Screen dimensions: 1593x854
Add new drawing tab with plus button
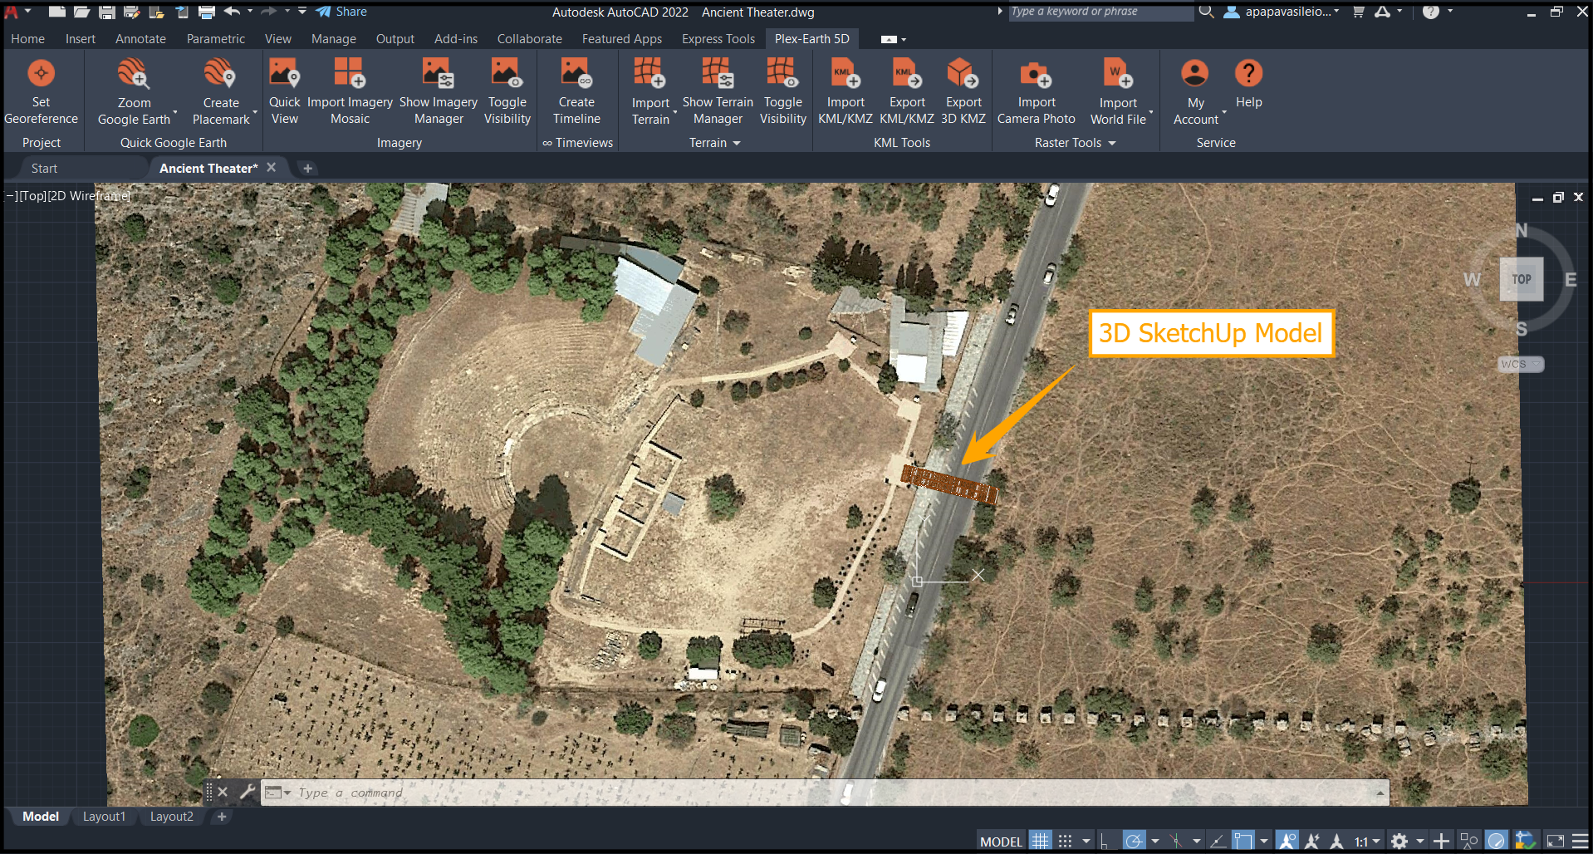pos(307,169)
